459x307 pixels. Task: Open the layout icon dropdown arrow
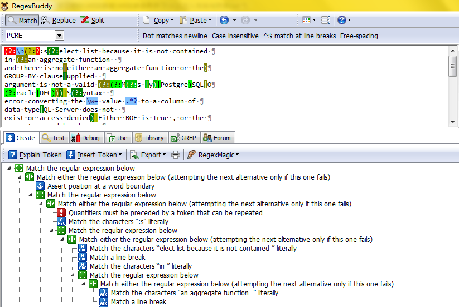[315, 20]
